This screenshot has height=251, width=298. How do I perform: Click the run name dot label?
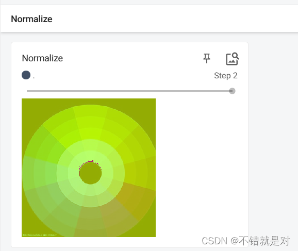(34, 78)
